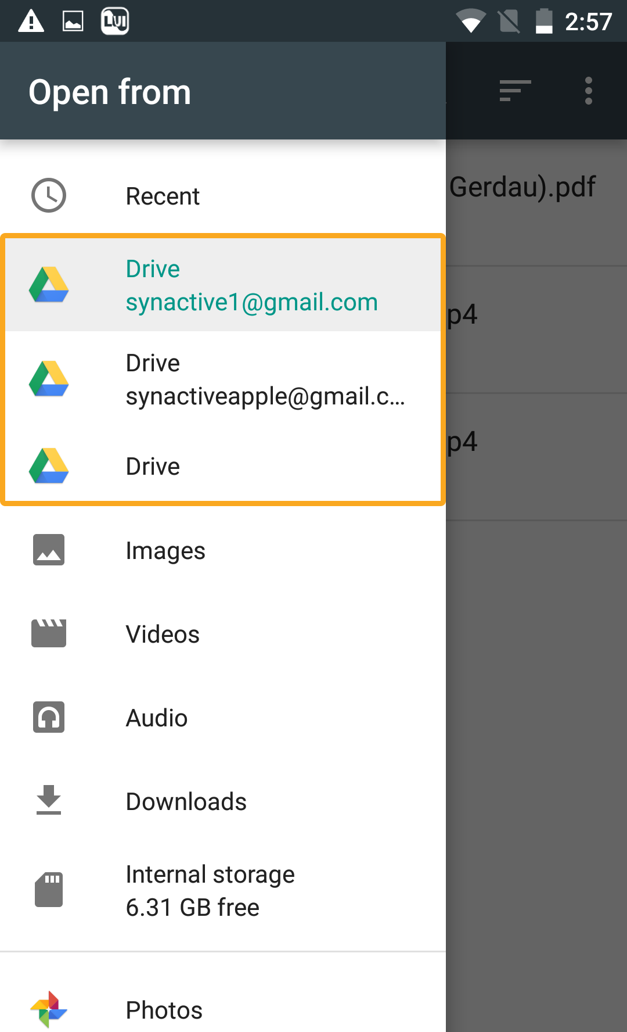Select Internal storage 6.31 GB free
627x1032 pixels.
point(210,890)
